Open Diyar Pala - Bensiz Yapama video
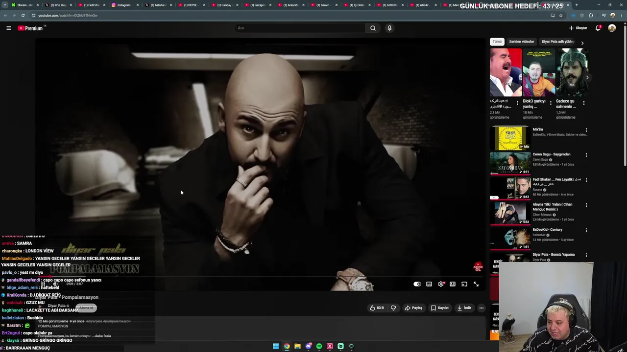Screen dimensions: 627x352 pos(554,255)
